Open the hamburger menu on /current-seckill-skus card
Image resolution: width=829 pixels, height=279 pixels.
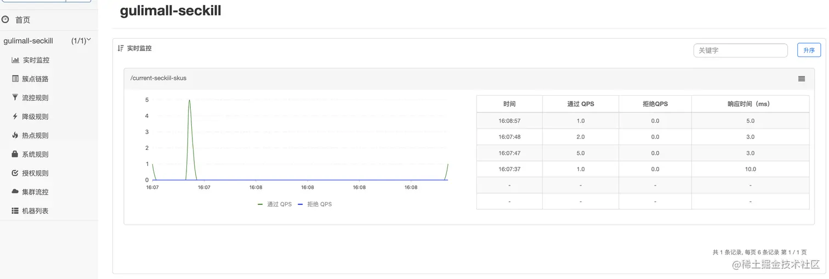802,79
